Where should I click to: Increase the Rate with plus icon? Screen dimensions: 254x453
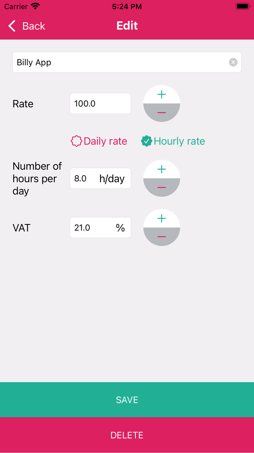(161, 95)
